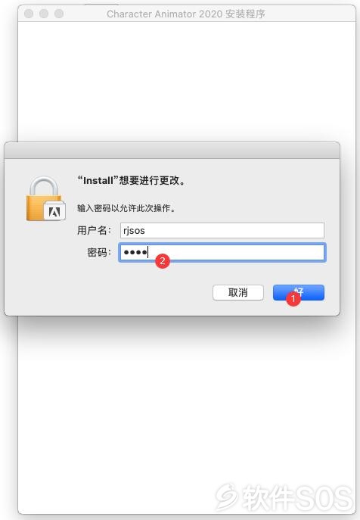
Task: Click the Adobe badge on the padlock
Action: coord(54,210)
